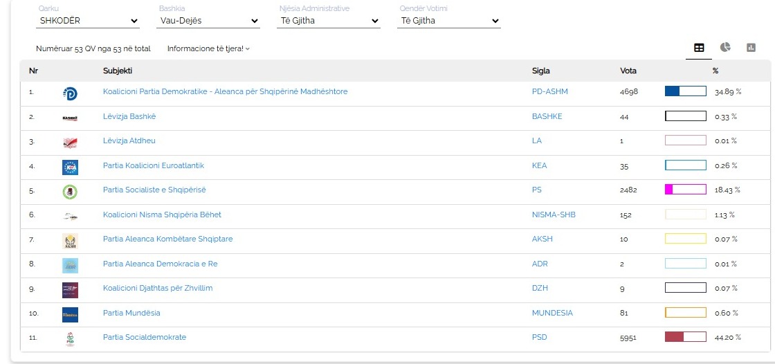775x364 pixels.
Task: Click the Partia Koalicioni Euroatlantik logo
Action: pos(70,167)
